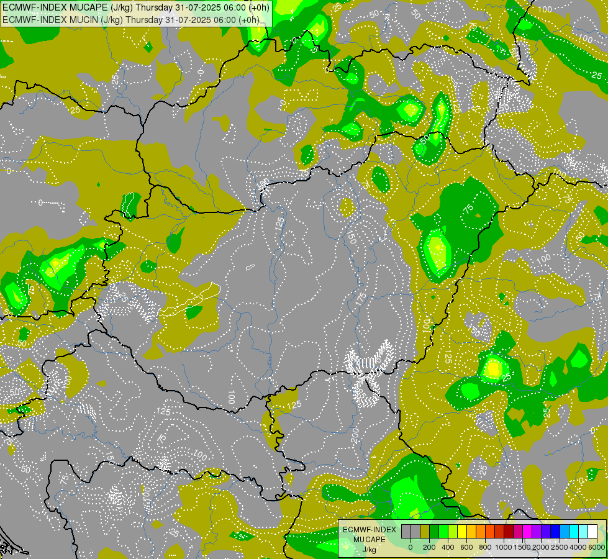608x559 pixels.
Task: Click the legend scale value '400'
Action: tap(448, 547)
